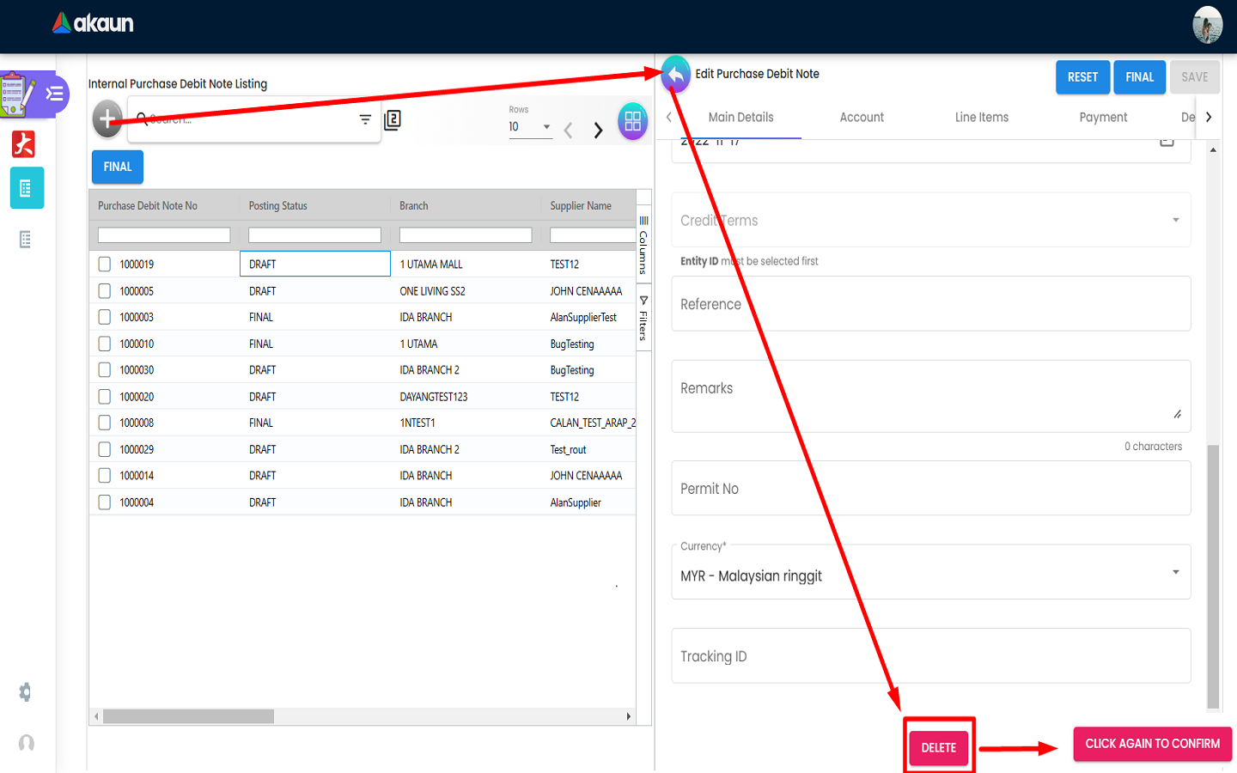Screen dimensions: 1237x773
Task: Select the CALAN_TEST_ARAP_2 supplier cell
Action: click(x=588, y=423)
